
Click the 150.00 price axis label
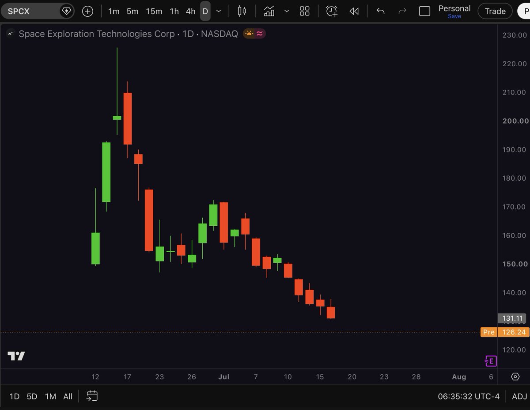click(515, 264)
